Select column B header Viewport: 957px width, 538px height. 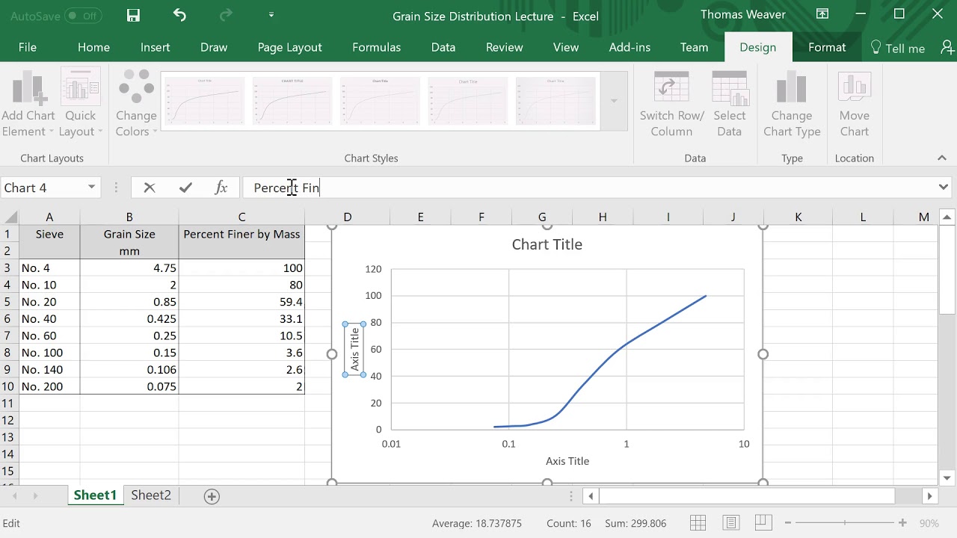129,217
